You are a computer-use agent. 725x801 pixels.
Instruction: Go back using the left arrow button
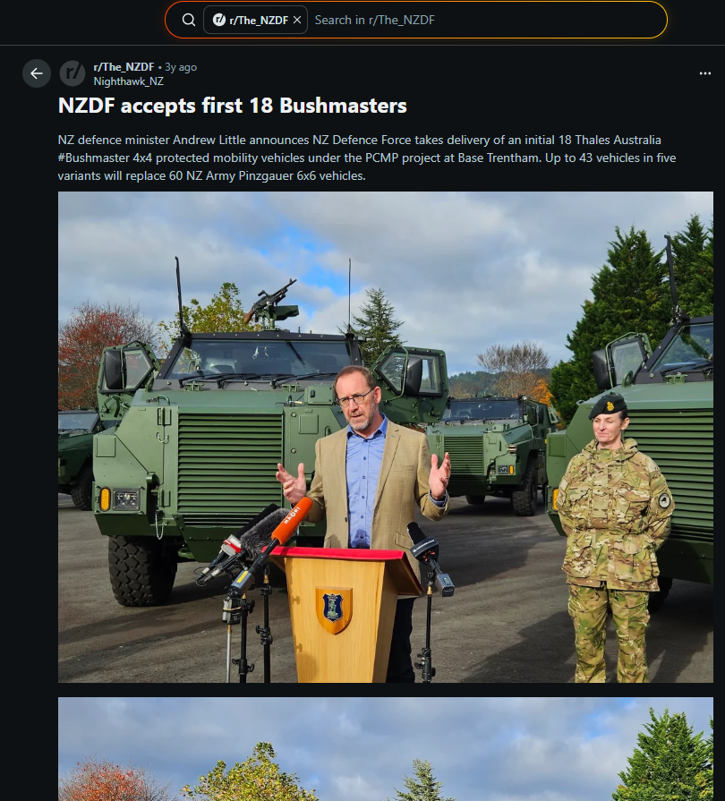37,73
